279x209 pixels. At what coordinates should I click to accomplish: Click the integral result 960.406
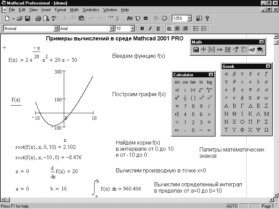click(x=132, y=189)
